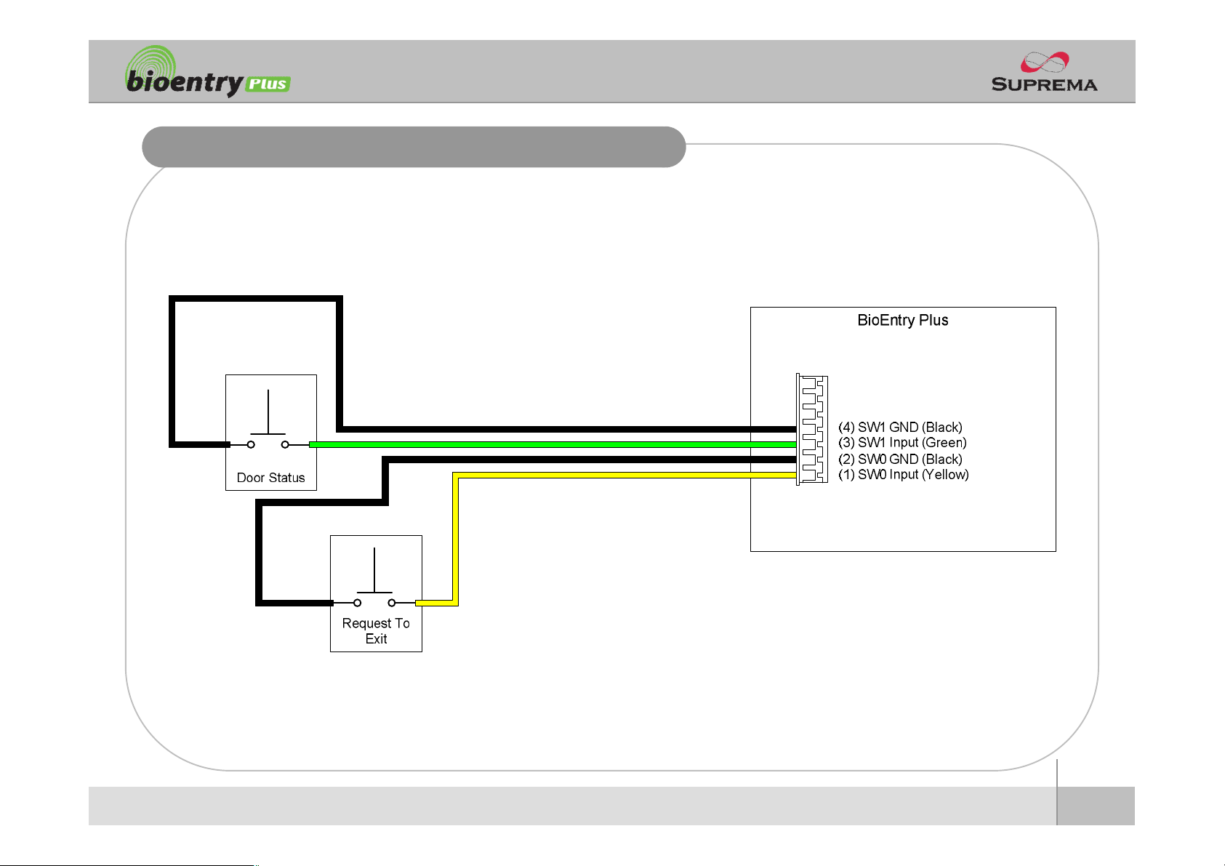The image size is (1225, 866).
Task: Click "(1) SW0 Input (Yellow)" label
Action: click(x=904, y=474)
